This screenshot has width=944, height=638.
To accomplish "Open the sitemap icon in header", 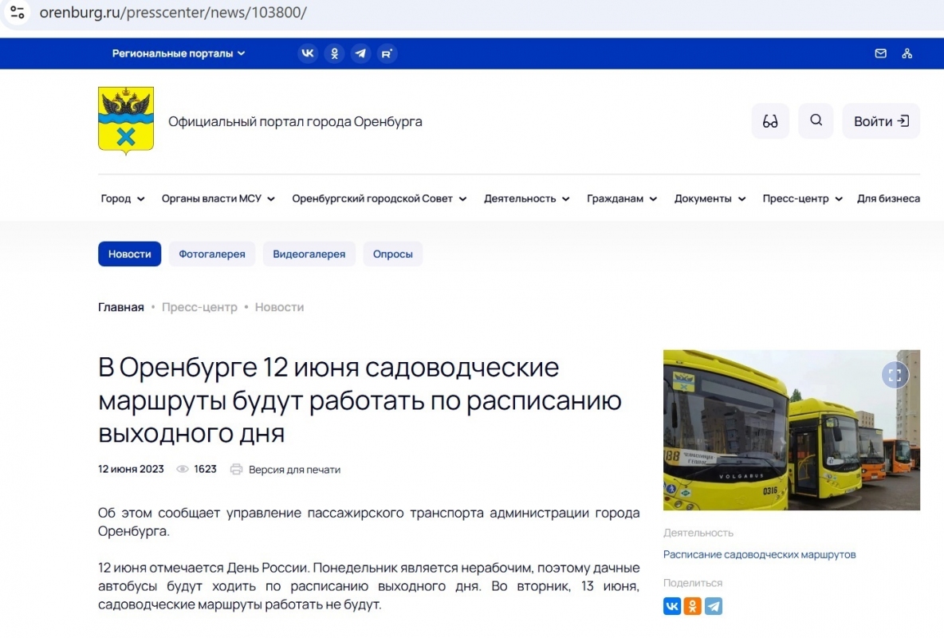I will [x=907, y=53].
